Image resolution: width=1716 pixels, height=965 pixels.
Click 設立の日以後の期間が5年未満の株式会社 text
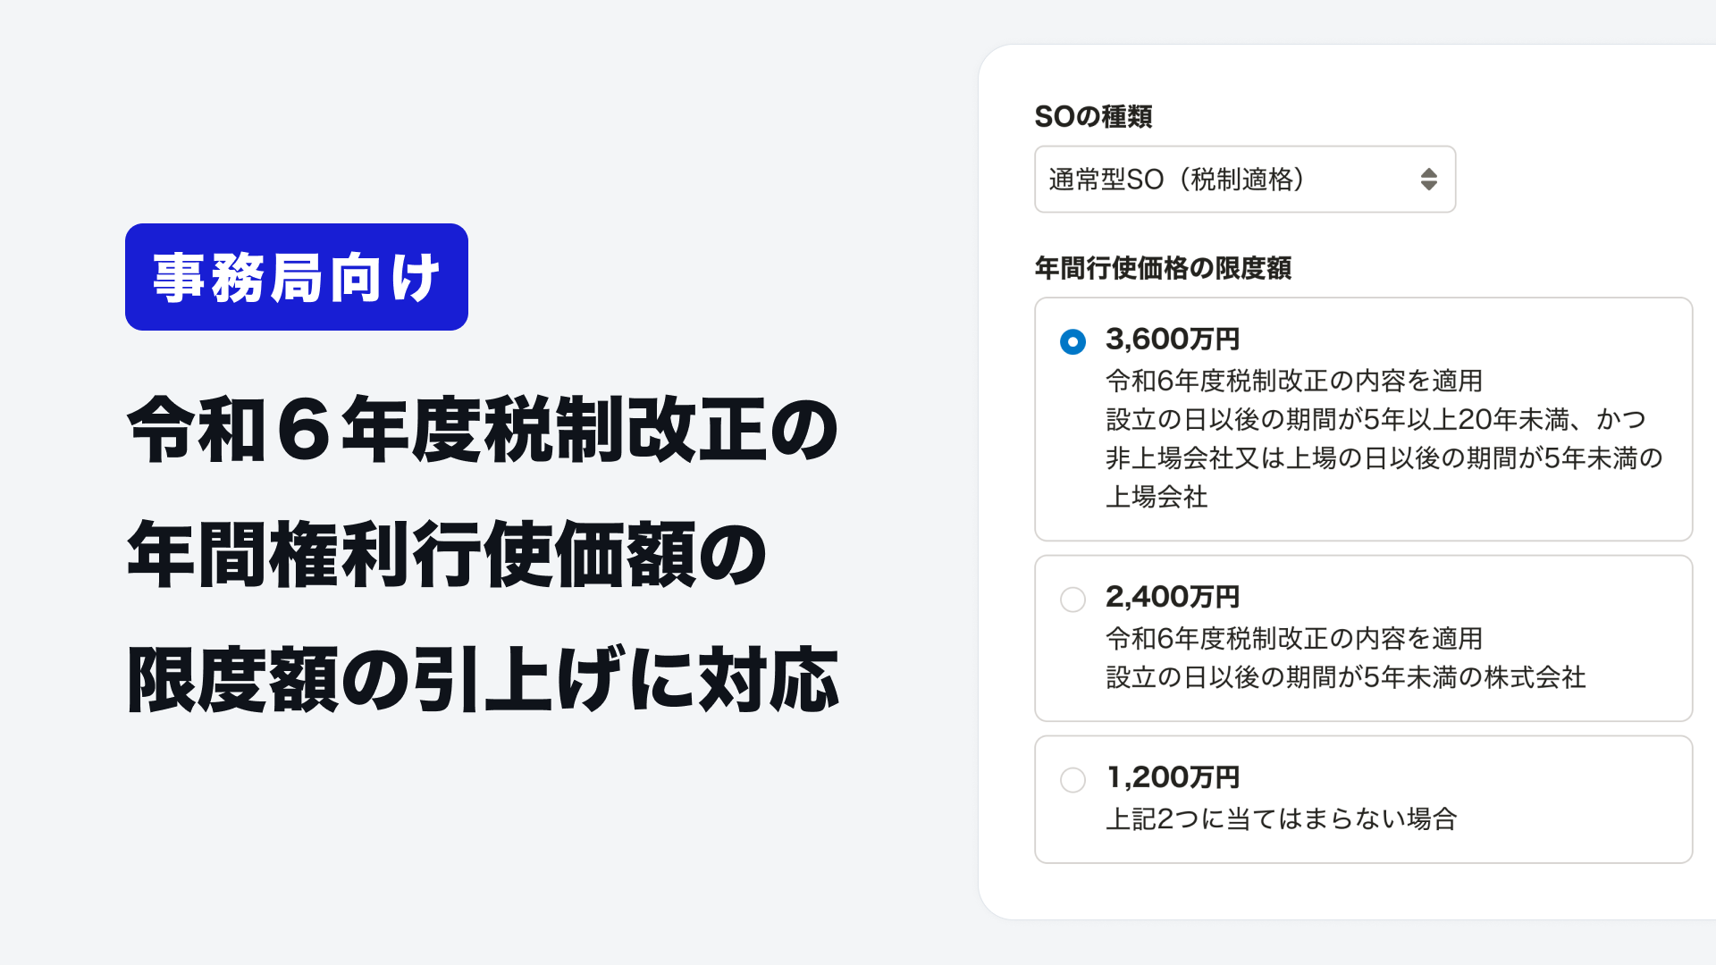pyautogui.click(x=1346, y=677)
